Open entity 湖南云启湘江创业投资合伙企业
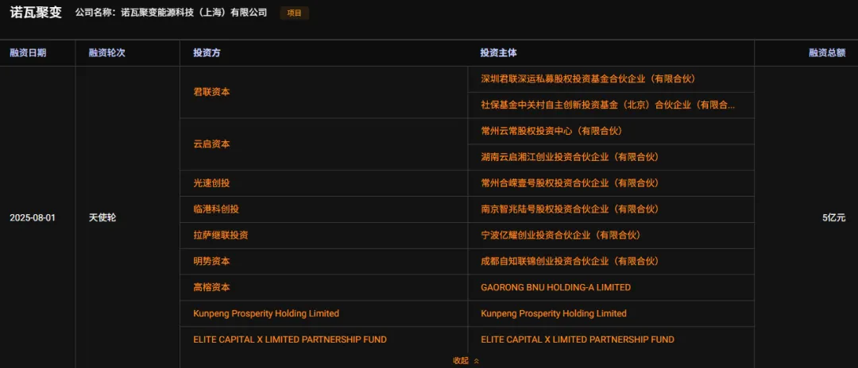The image size is (858, 368). pyautogui.click(x=570, y=157)
